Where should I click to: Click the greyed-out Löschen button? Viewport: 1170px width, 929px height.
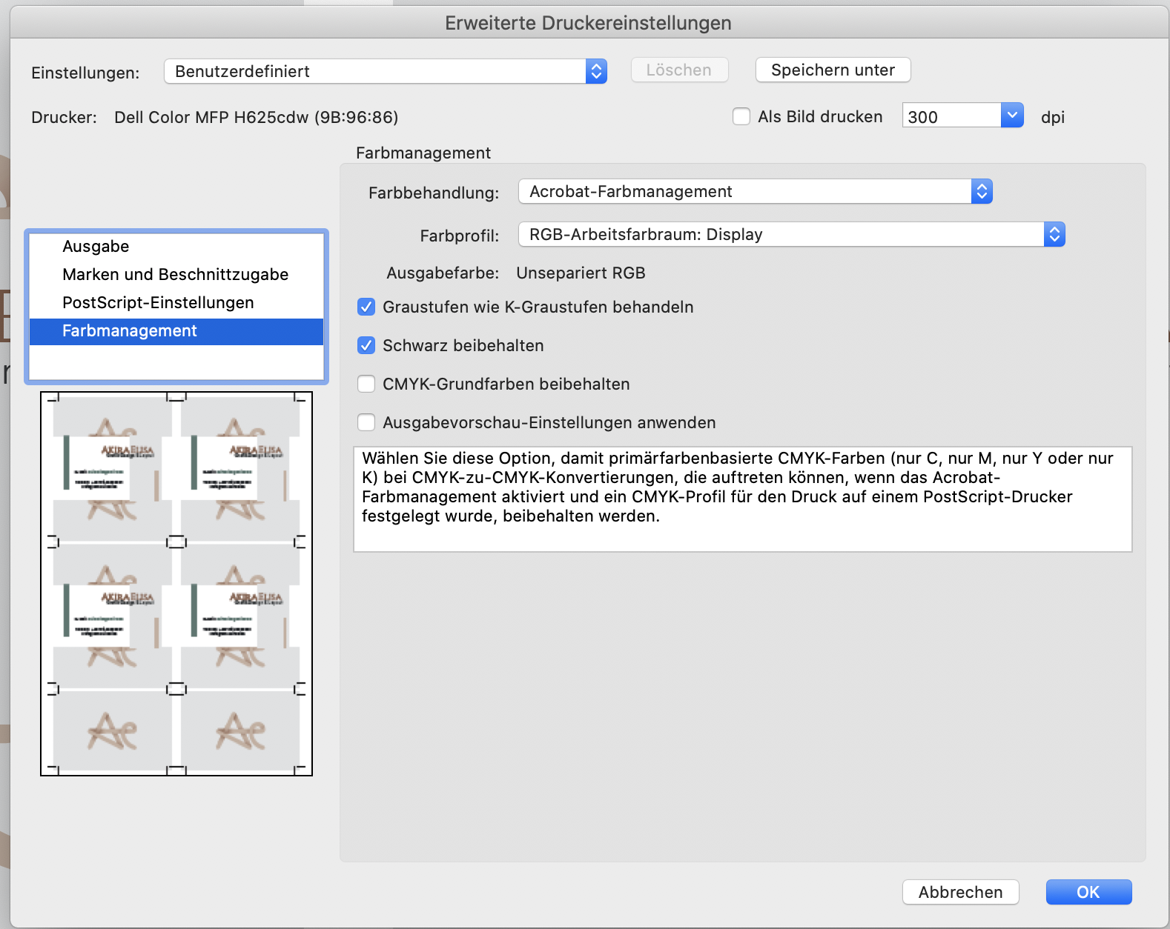[x=678, y=70]
